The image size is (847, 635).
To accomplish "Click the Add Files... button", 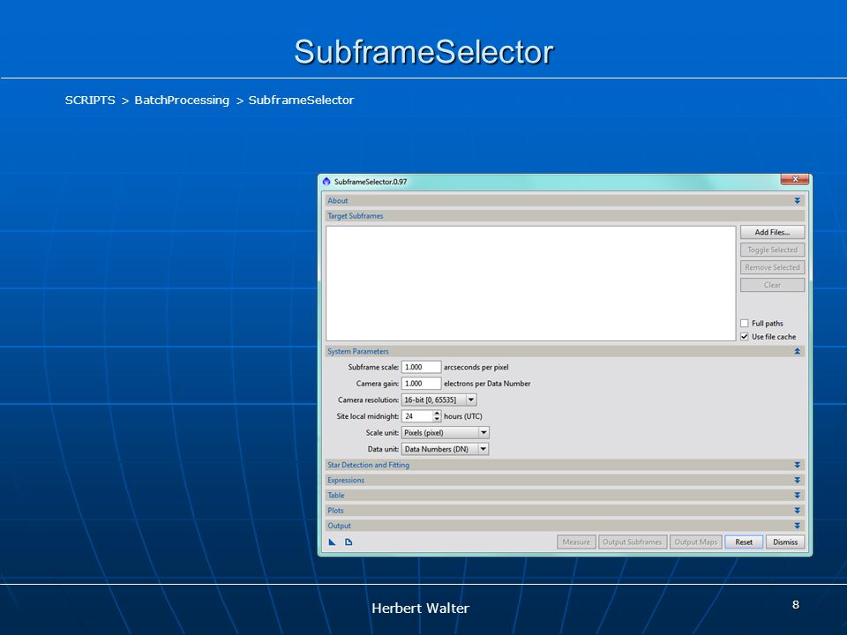I will (x=773, y=232).
